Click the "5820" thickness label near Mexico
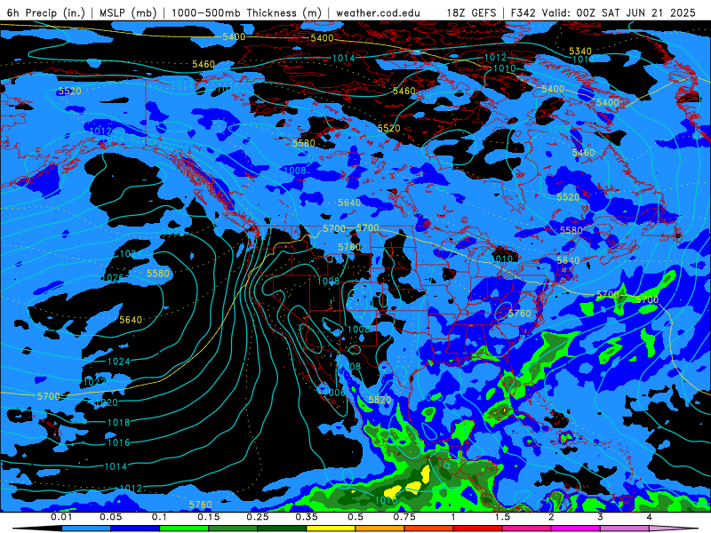The width and height of the screenshot is (711, 533). point(379,400)
